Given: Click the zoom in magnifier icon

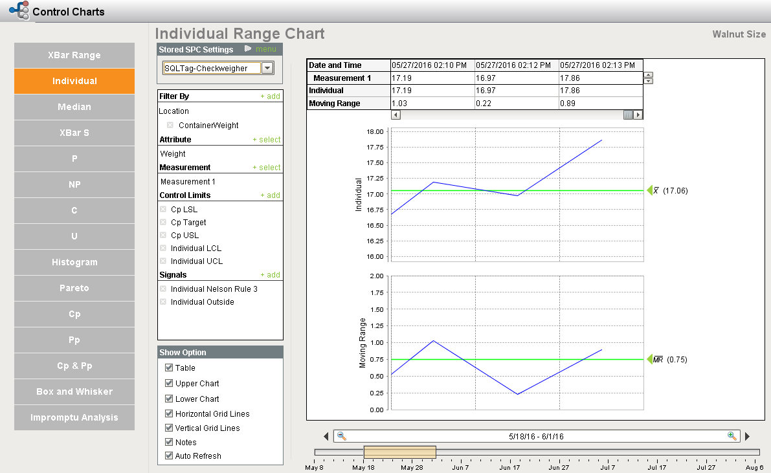Looking at the screenshot, I should 732,436.
